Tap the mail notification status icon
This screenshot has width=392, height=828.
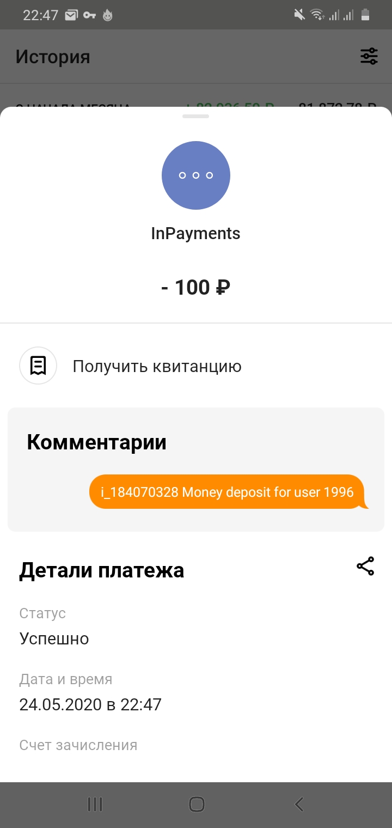tap(71, 15)
